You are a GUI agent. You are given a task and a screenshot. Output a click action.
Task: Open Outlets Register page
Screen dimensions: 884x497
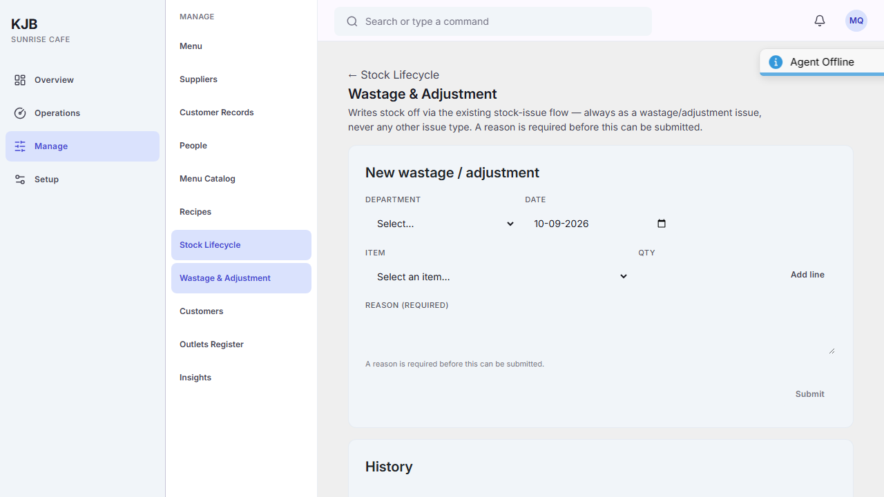pos(241,344)
